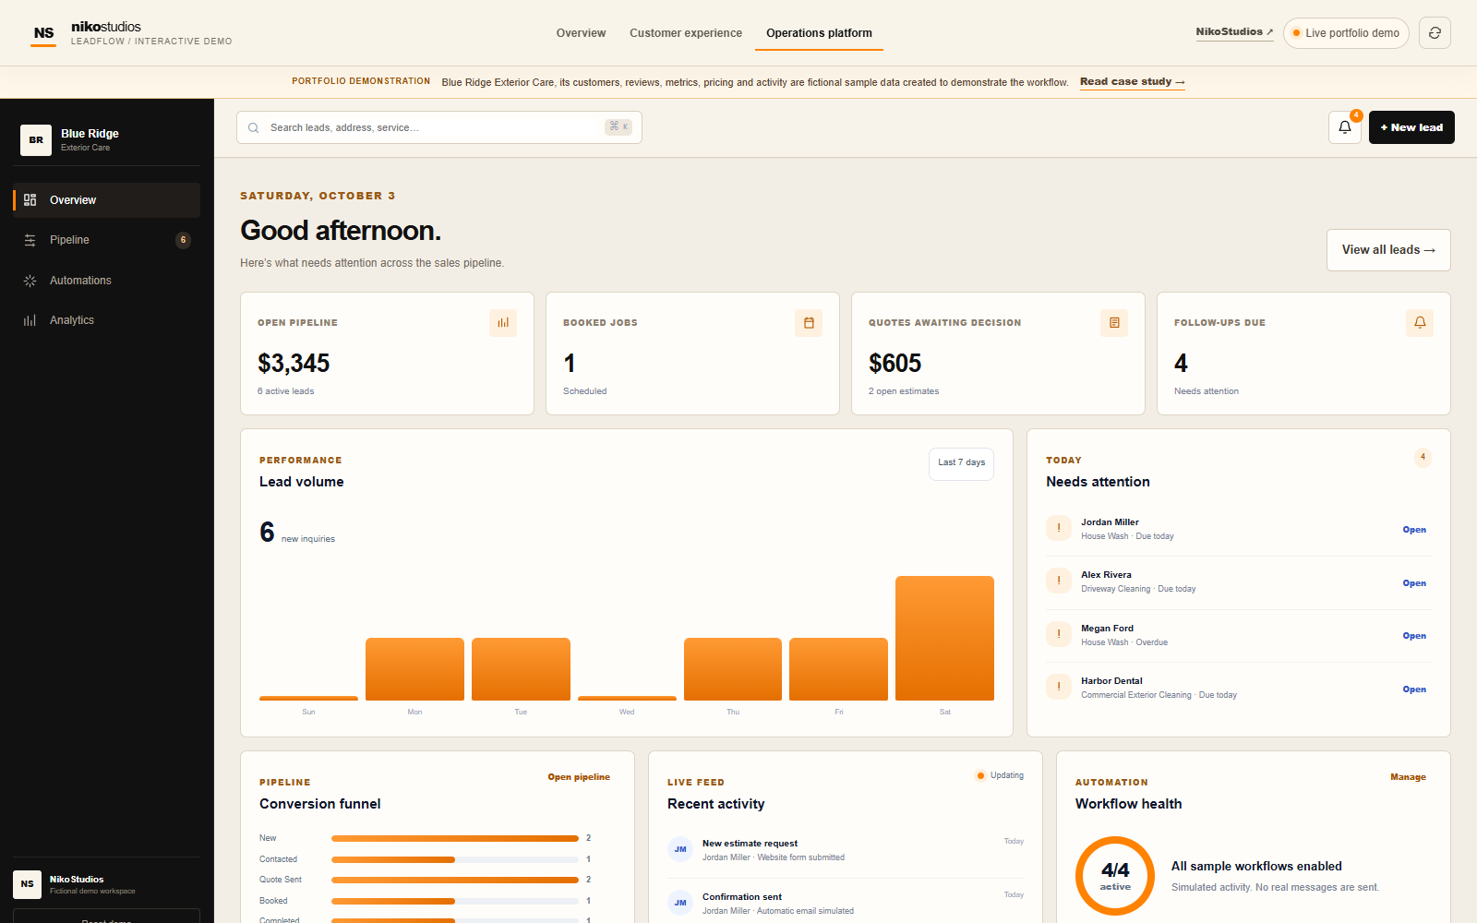Click the Open Pipeline card chart icon

pyautogui.click(x=503, y=323)
